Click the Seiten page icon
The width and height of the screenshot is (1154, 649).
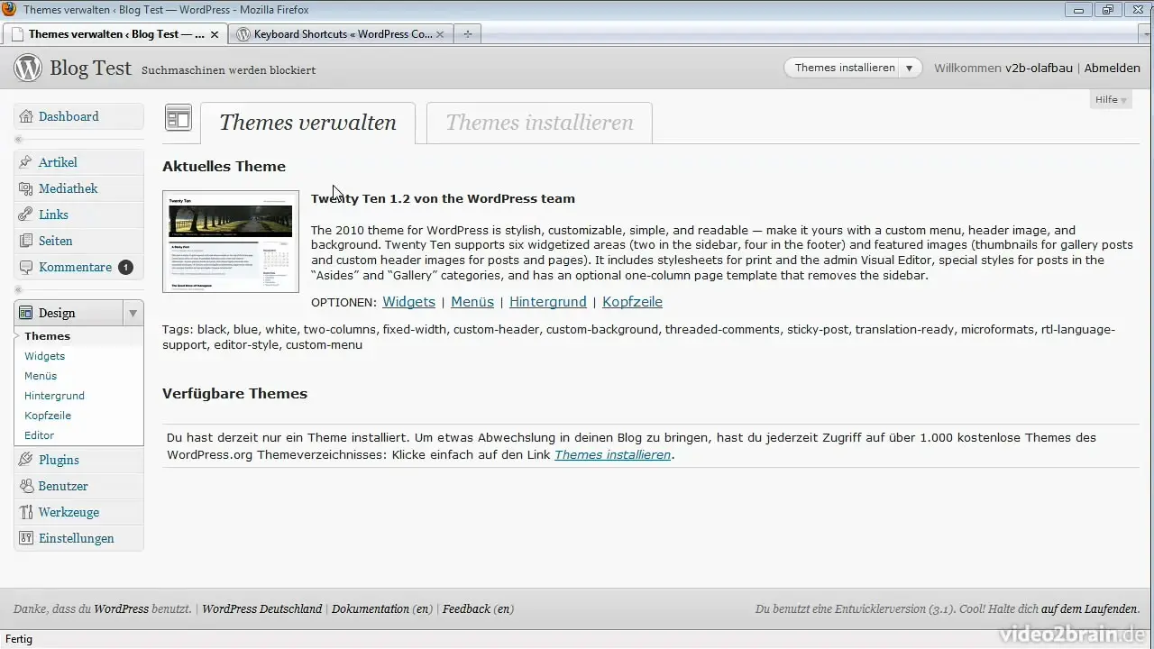(26, 241)
